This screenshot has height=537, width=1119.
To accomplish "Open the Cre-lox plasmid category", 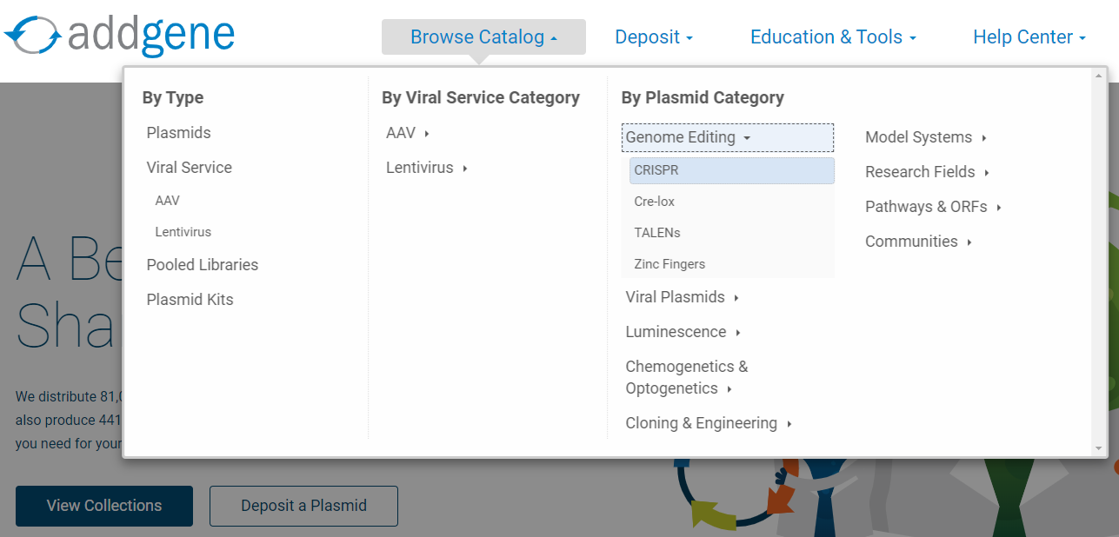I will tap(654, 201).
